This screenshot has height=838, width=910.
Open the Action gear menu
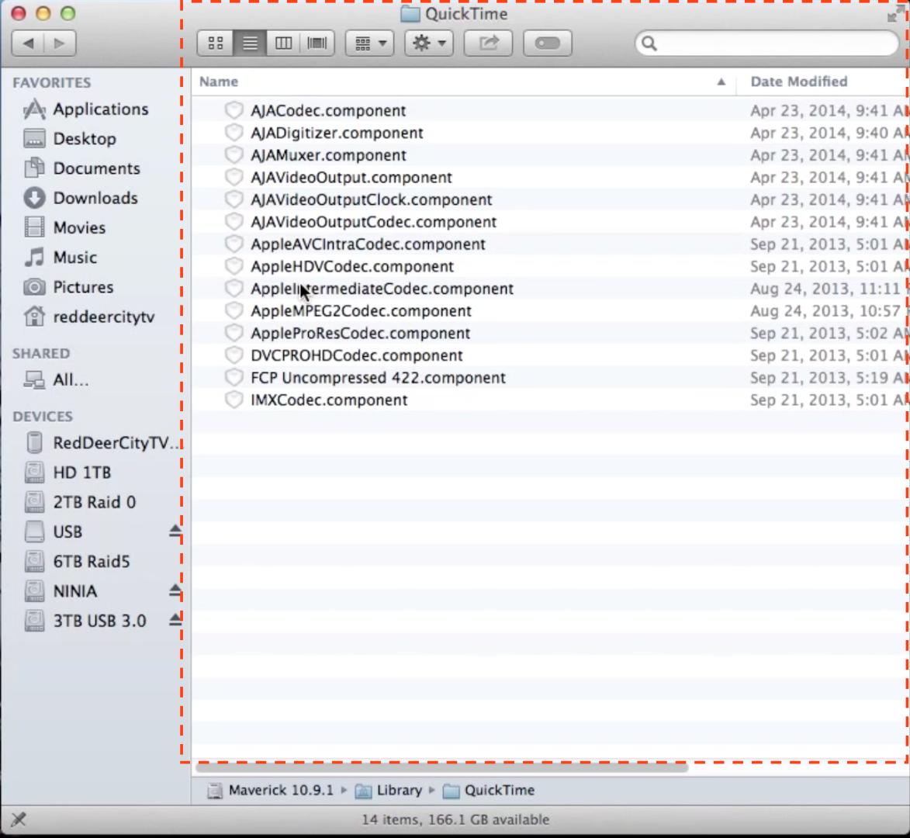coord(429,43)
